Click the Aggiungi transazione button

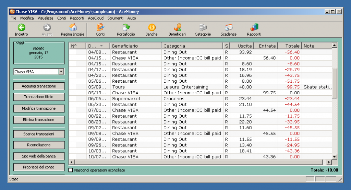[x=39, y=86]
